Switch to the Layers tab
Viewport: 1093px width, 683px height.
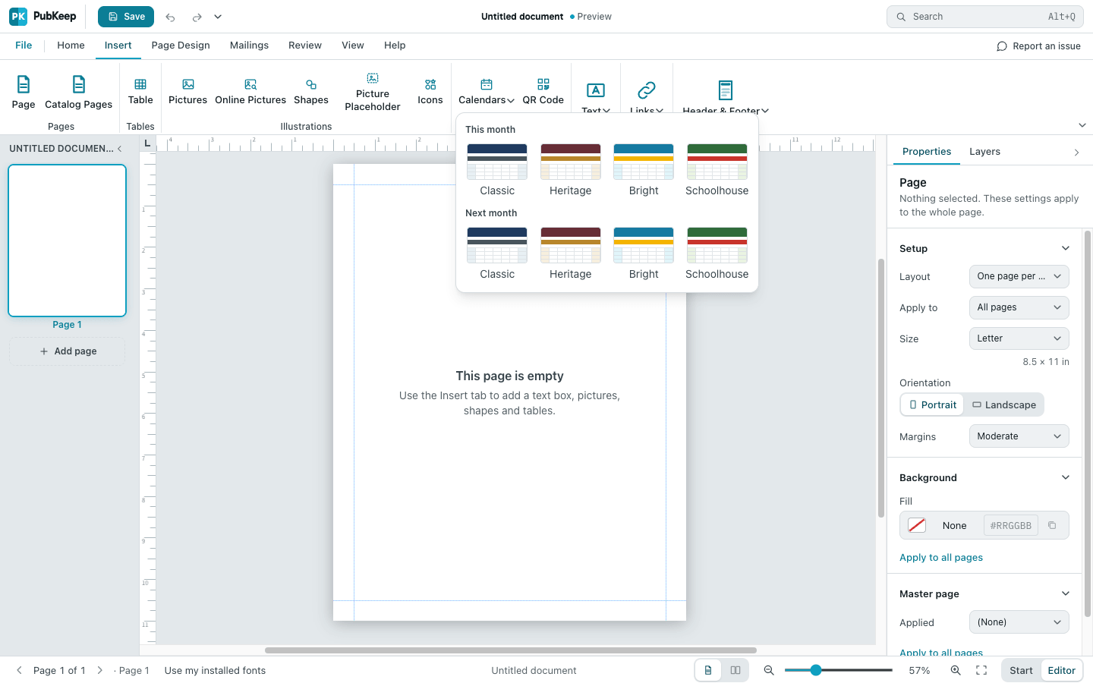pyautogui.click(x=984, y=152)
